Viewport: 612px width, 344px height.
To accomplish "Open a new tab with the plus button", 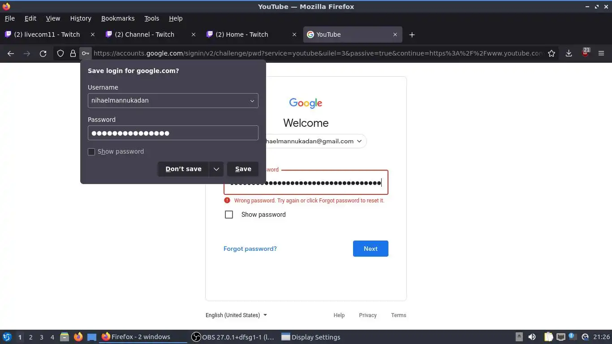I will (412, 34).
